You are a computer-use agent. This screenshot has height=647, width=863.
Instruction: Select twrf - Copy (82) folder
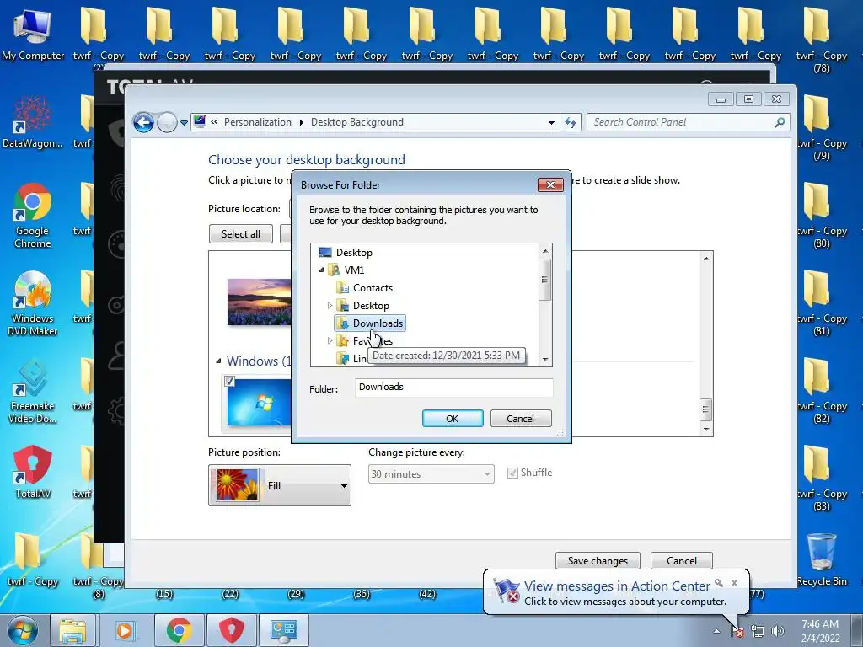822,391
